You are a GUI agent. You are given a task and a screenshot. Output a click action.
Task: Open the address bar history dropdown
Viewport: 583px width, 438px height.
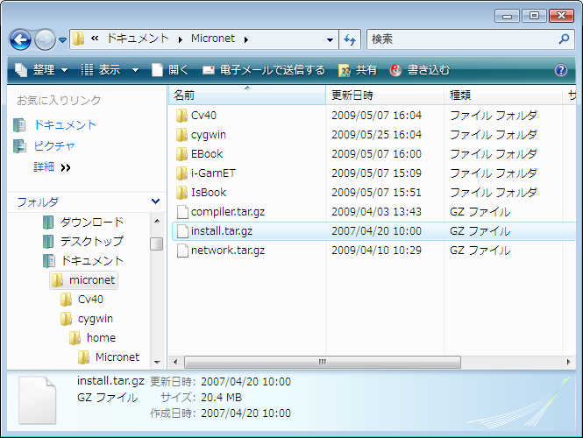click(x=330, y=39)
